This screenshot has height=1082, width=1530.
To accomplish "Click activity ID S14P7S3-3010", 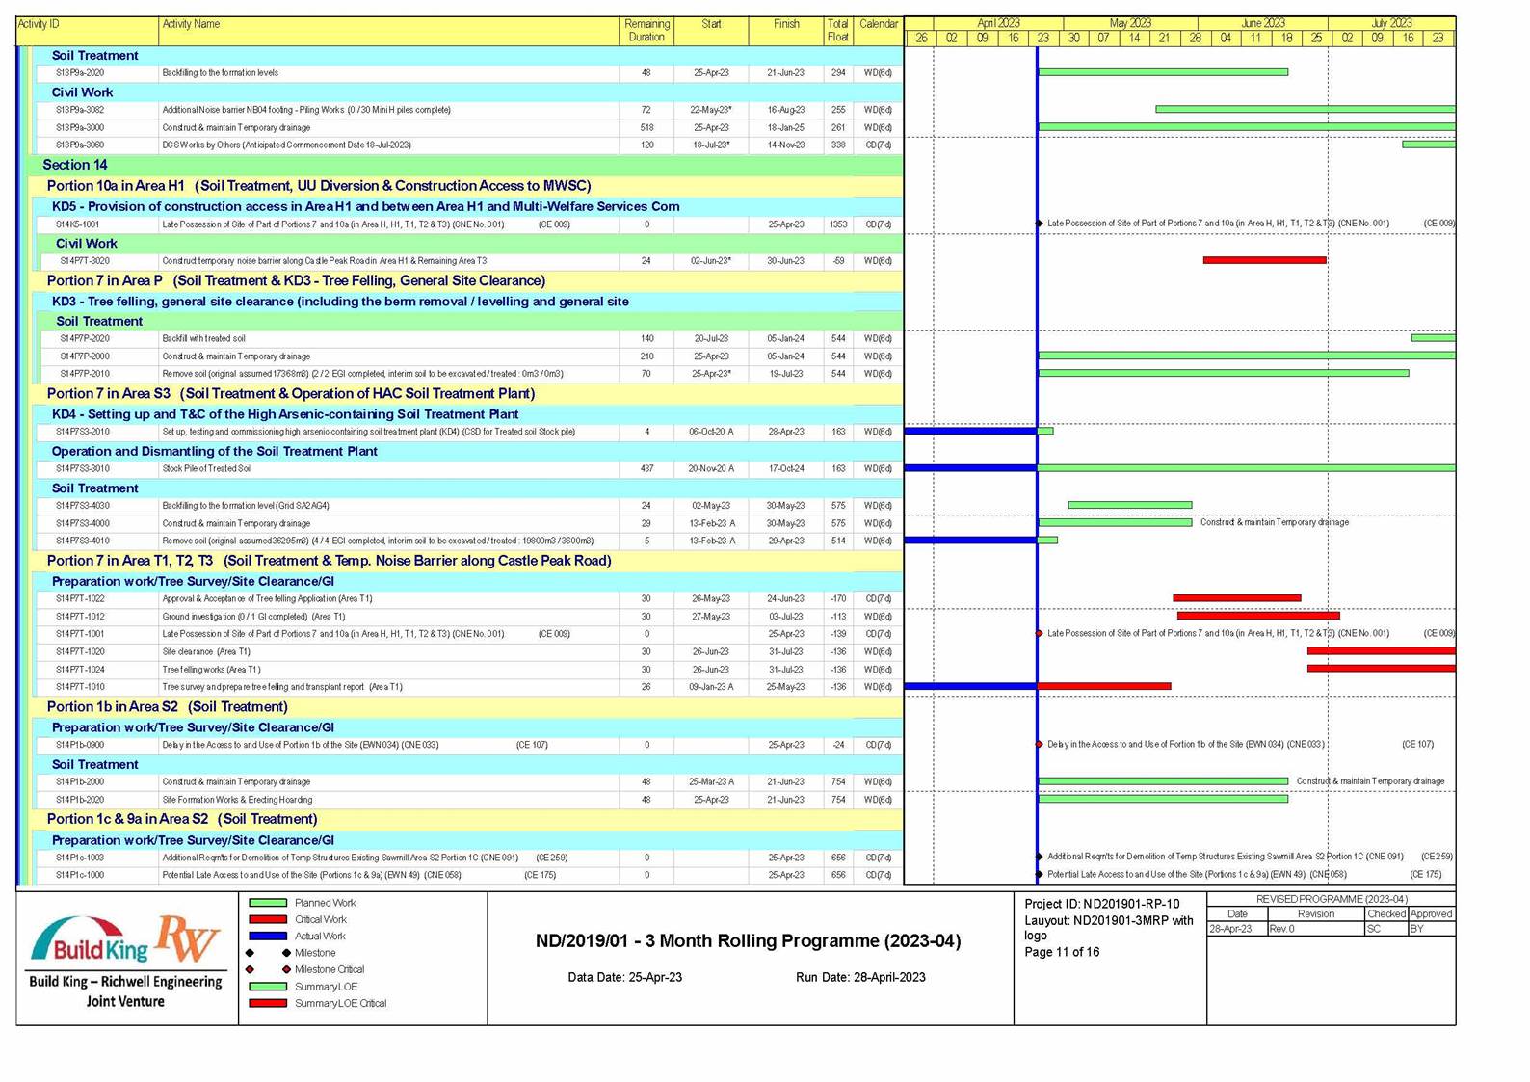I will click(83, 469).
